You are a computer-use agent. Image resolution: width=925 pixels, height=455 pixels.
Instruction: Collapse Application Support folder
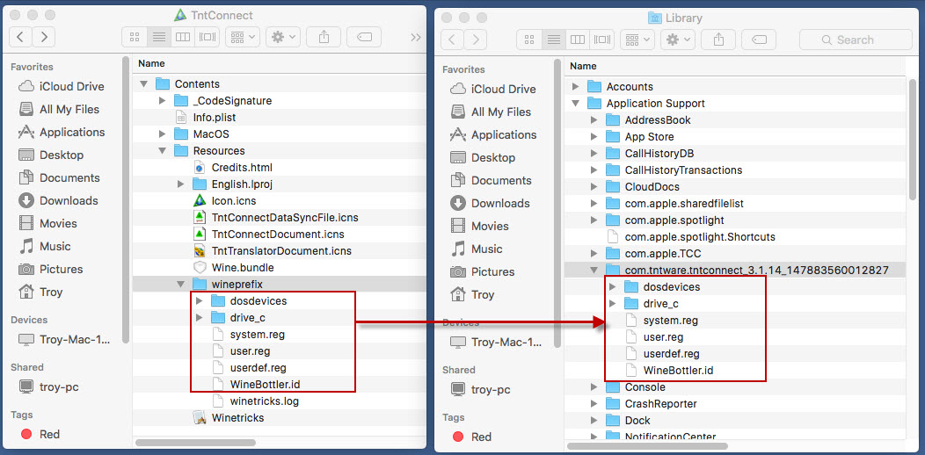tap(576, 103)
